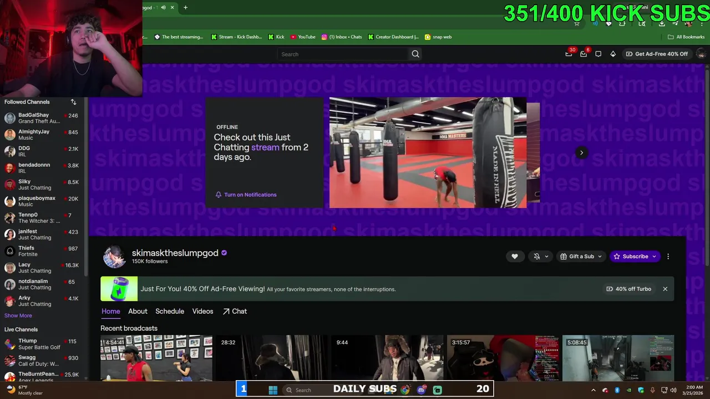This screenshot has height=399, width=710.
Task: Open the volume tray icon
Action: click(x=673, y=390)
